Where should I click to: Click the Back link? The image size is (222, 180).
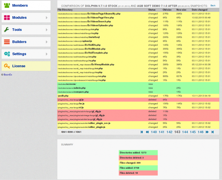click(x=213, y=5)
